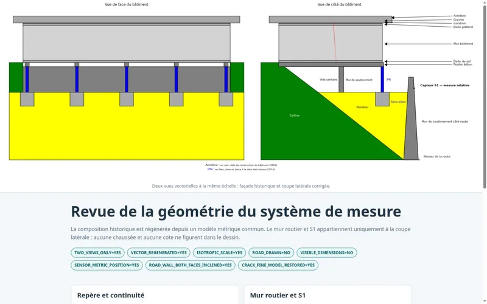Screen dimensions: 487x304
Task: Click the 'Isolation' label
Action: pos(460,23)
